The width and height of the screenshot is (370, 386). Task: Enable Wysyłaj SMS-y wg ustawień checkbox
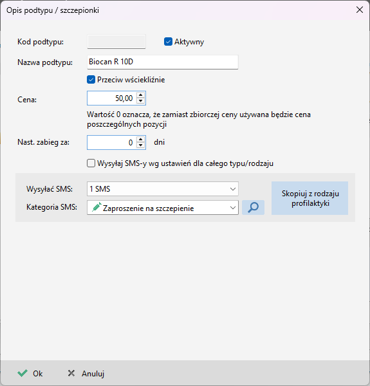click(x=91, y=163)
